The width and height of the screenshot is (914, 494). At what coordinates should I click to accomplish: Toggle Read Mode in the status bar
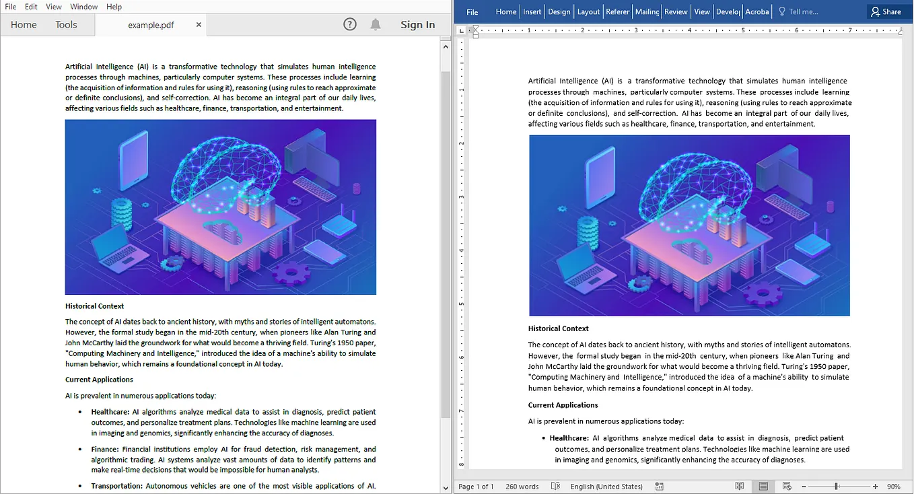click(740, 486)
